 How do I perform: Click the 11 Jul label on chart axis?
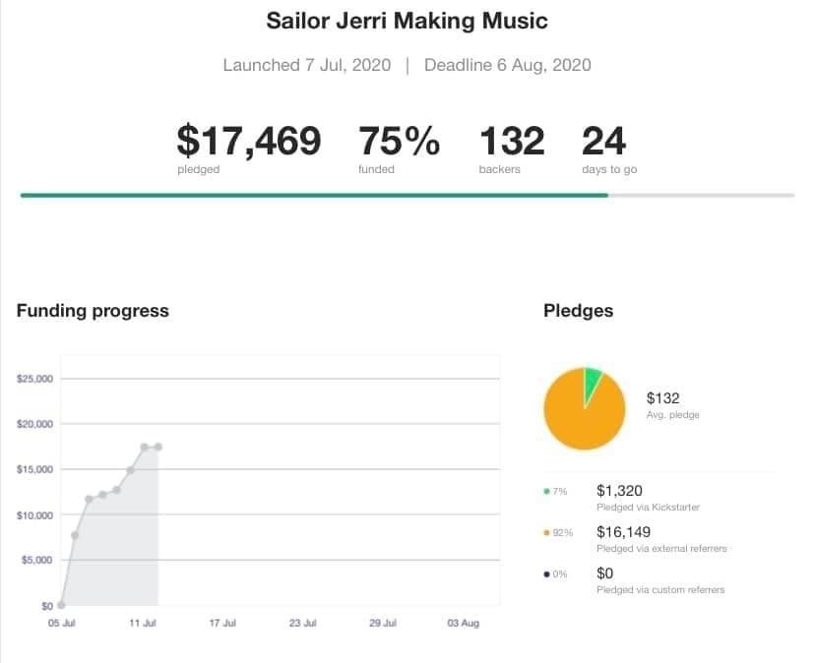[143, 624]
